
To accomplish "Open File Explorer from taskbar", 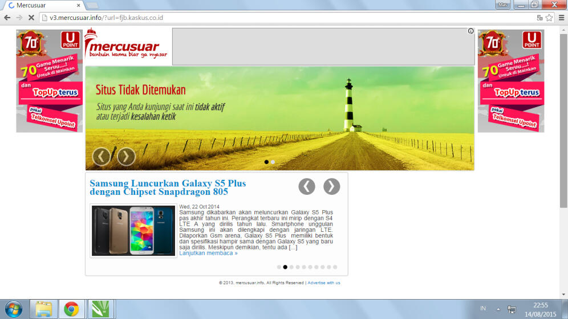I will [x=44, y=309].
